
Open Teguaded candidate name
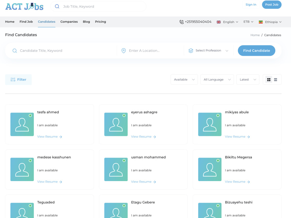click(46, 202)
